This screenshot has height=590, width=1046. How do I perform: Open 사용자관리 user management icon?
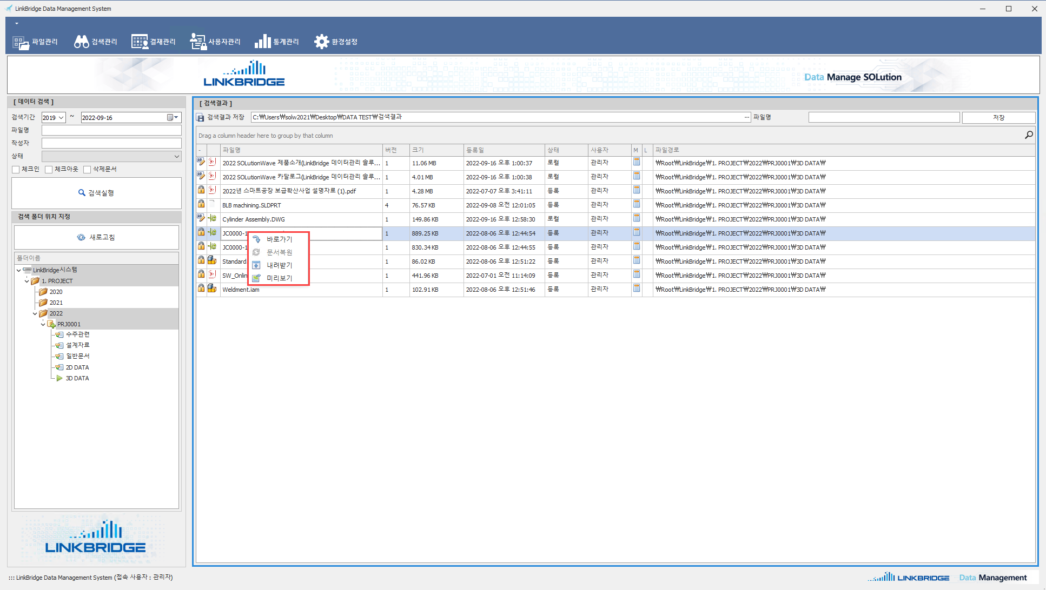coord(198,42)
